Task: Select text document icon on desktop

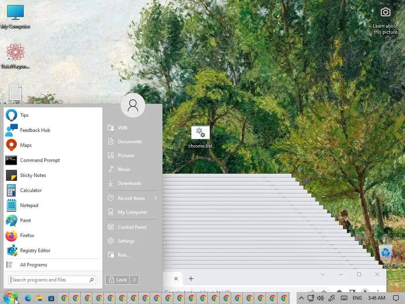Action: coord(15,92)
